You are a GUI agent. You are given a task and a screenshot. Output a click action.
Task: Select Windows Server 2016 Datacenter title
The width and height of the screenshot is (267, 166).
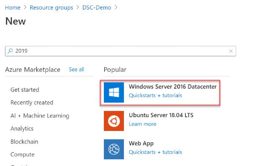[173, 87]
